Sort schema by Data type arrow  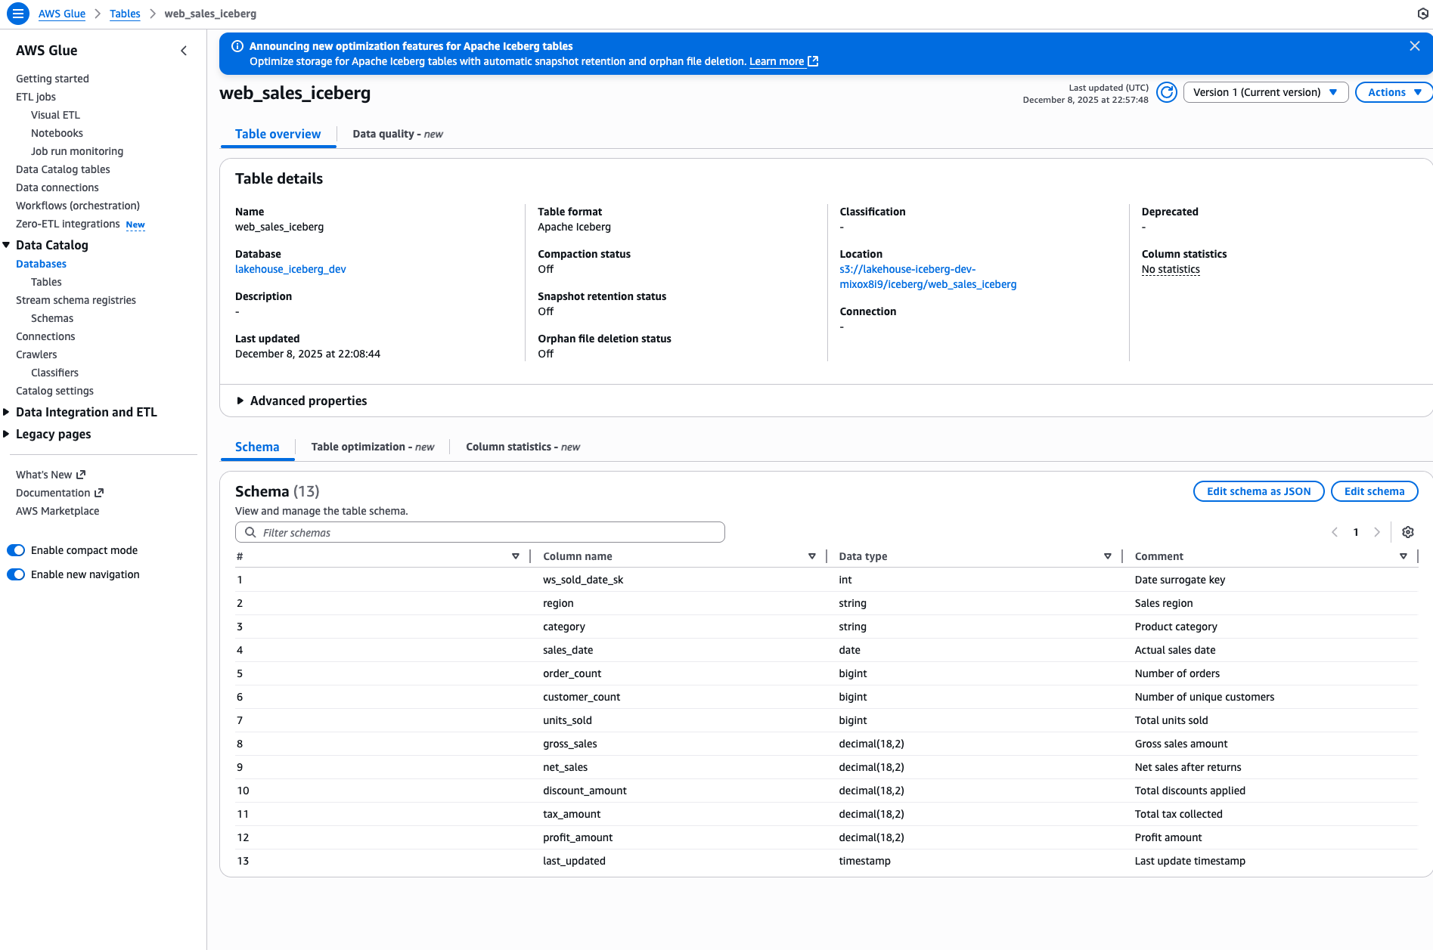tap(1107, 556)
